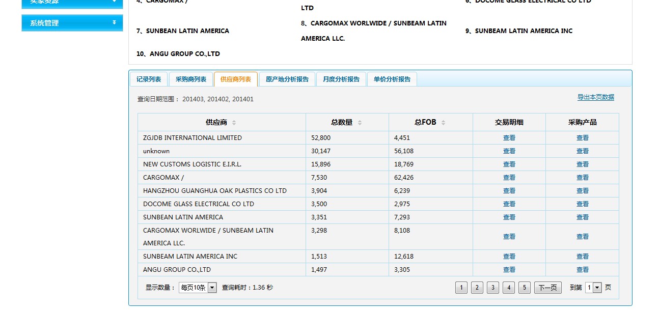Click the 查询日期范围 date range text
659x311 pixels.
pos(196,99)
